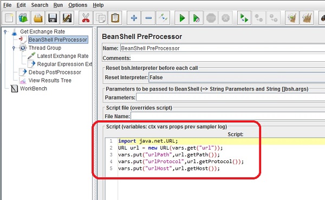Click the script File Name field
The image size is (325, 200).
(228, 116)
